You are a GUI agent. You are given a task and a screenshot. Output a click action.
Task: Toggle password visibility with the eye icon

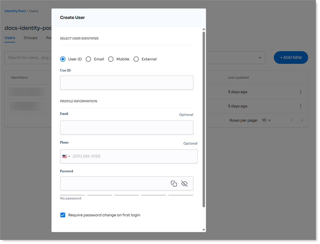[184, 184]
